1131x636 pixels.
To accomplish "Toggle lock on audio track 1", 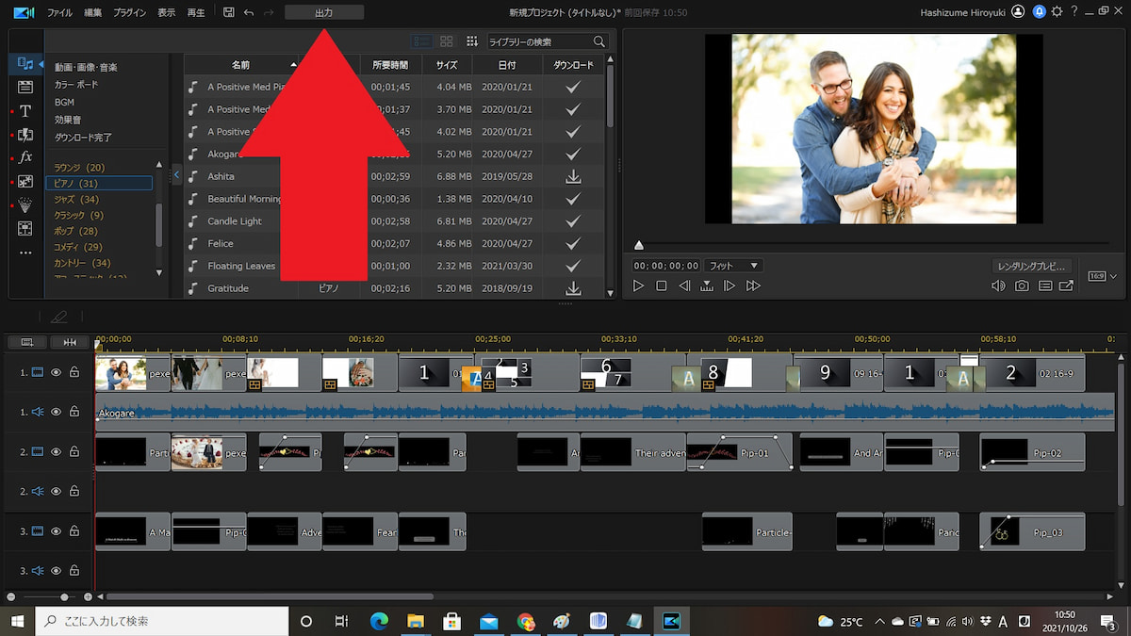I will pos(74,412).
